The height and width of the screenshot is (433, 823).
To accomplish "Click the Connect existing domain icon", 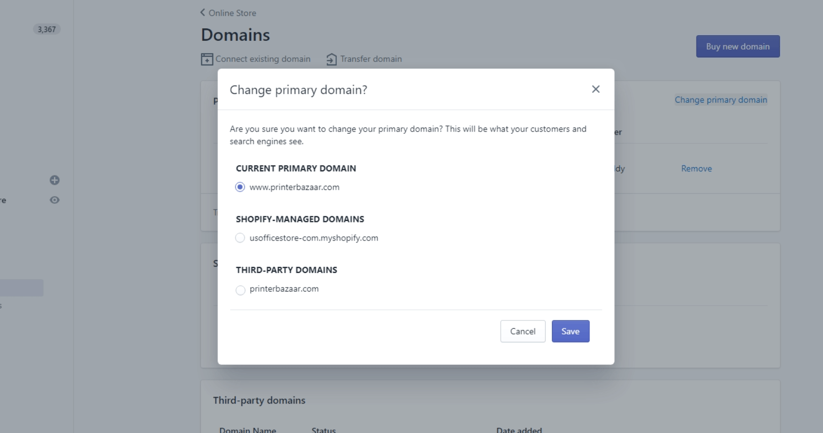I will 207,59.
